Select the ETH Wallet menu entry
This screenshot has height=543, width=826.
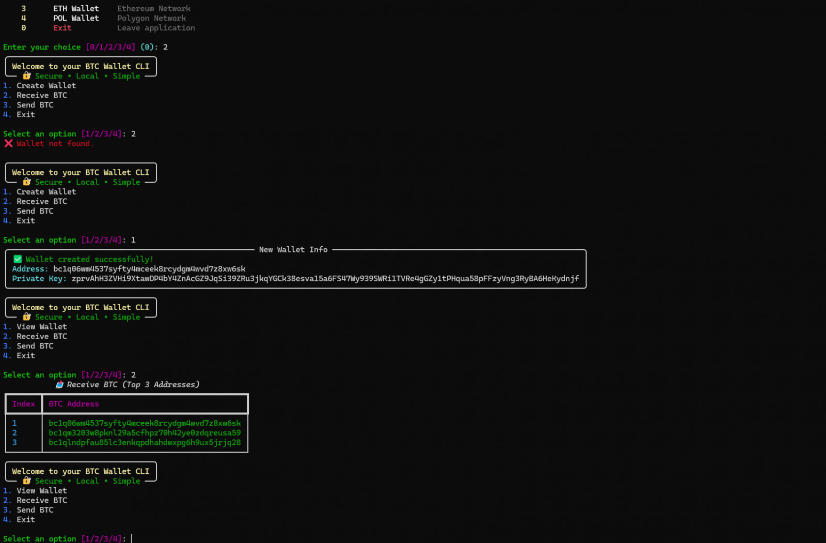(x=76, y=9)
